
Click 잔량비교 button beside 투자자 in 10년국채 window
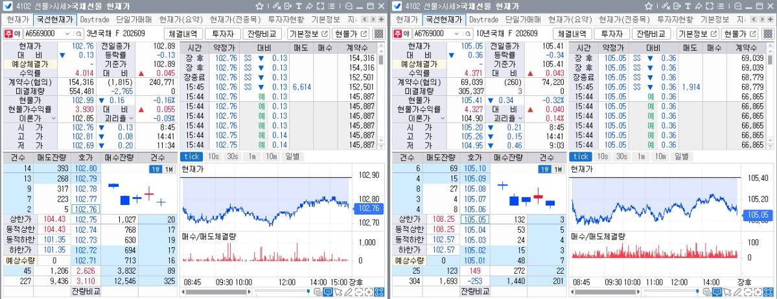(x=651, y=34)
